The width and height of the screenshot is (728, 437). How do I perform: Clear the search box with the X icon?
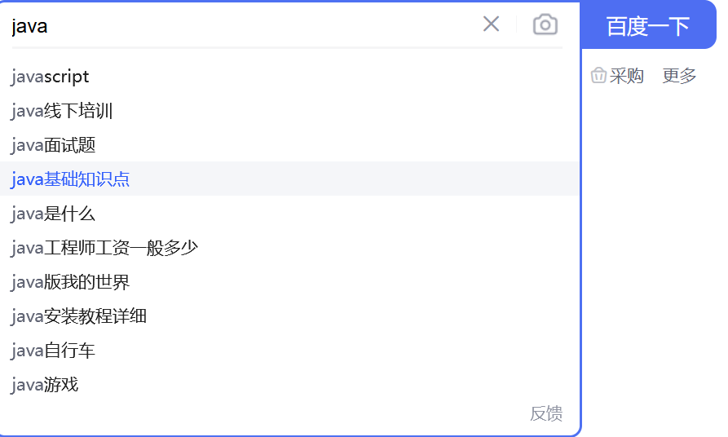pos(491,24)
